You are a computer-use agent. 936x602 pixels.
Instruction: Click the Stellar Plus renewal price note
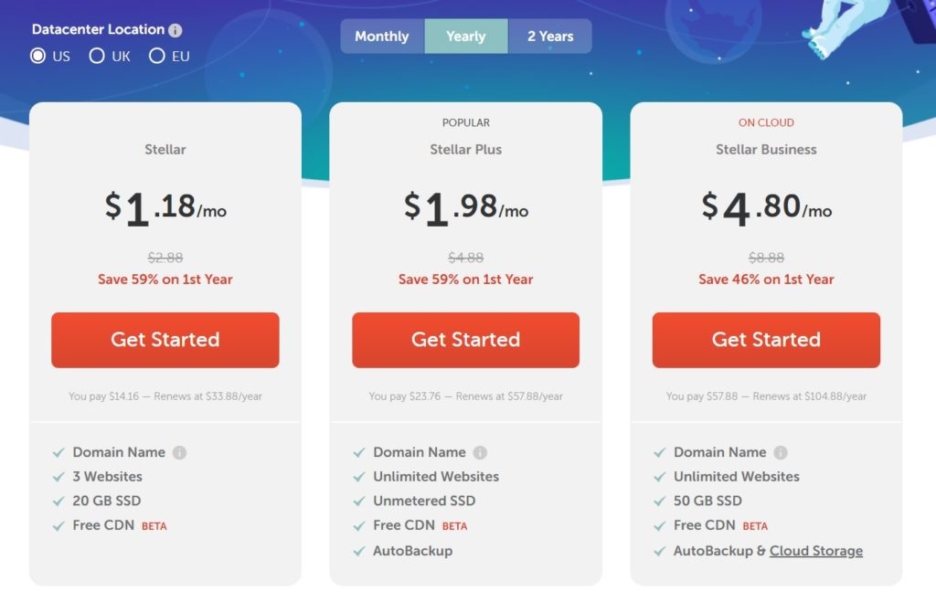(465, 396)
